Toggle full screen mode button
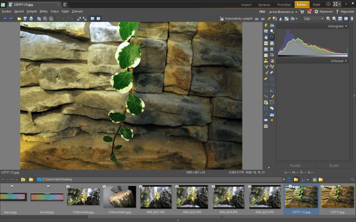The width and height of the screenshot is (356, 222). tap(335, 4)
